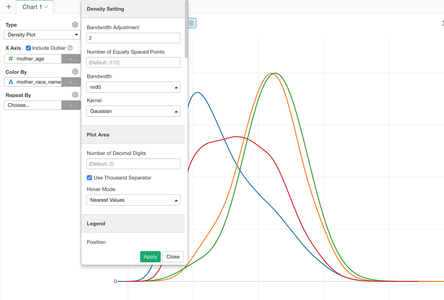
Task: Open the Repeat By settings gear
Action: coord(75,94)
